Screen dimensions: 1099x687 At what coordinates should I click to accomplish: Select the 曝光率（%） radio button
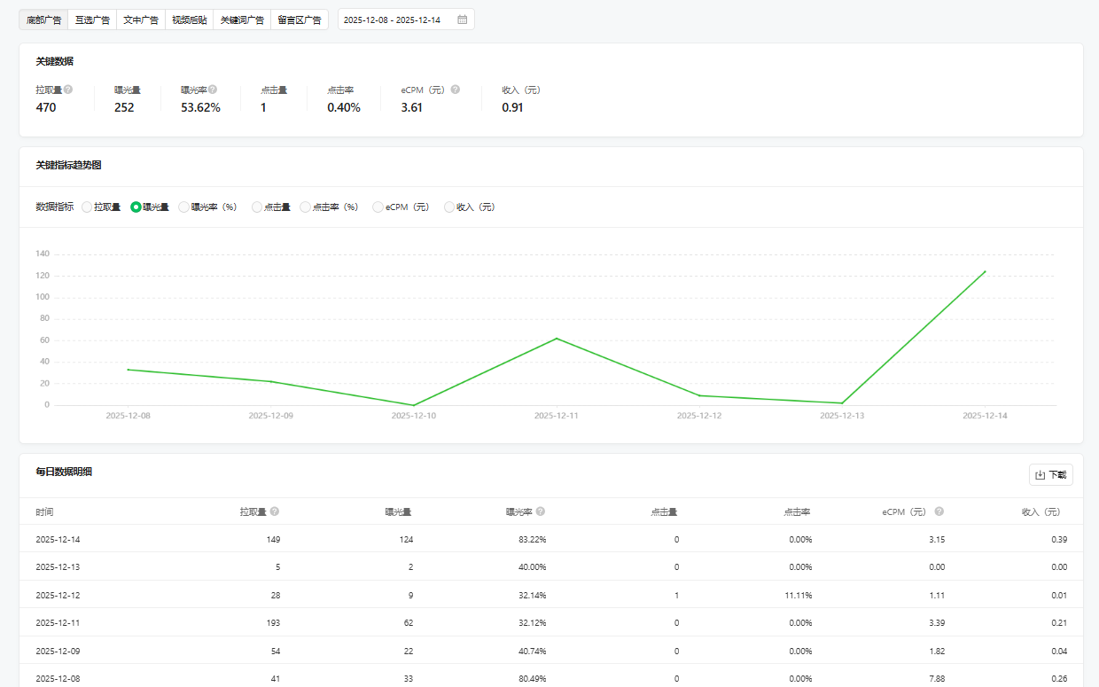pyautogui.click(x=184, y=207)
